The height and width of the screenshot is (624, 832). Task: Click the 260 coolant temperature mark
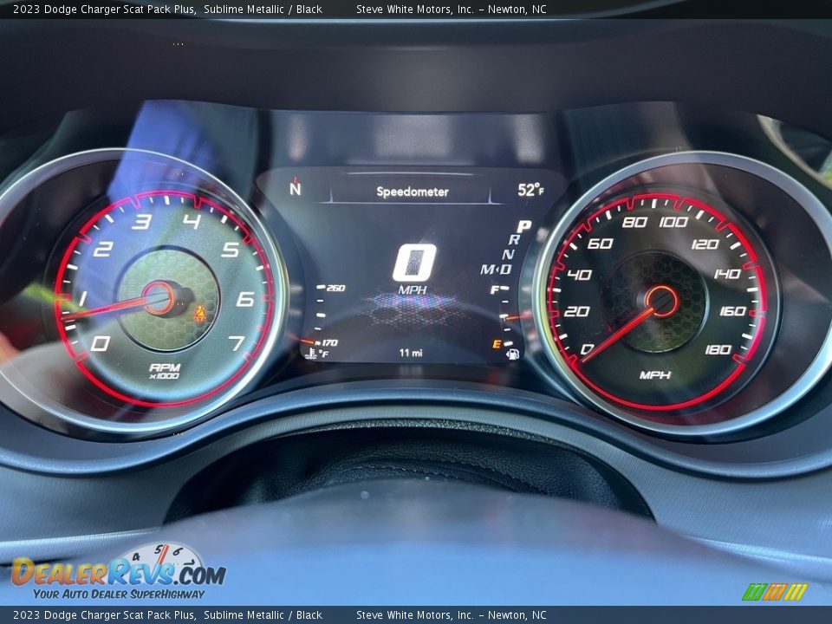pos(335,288)
